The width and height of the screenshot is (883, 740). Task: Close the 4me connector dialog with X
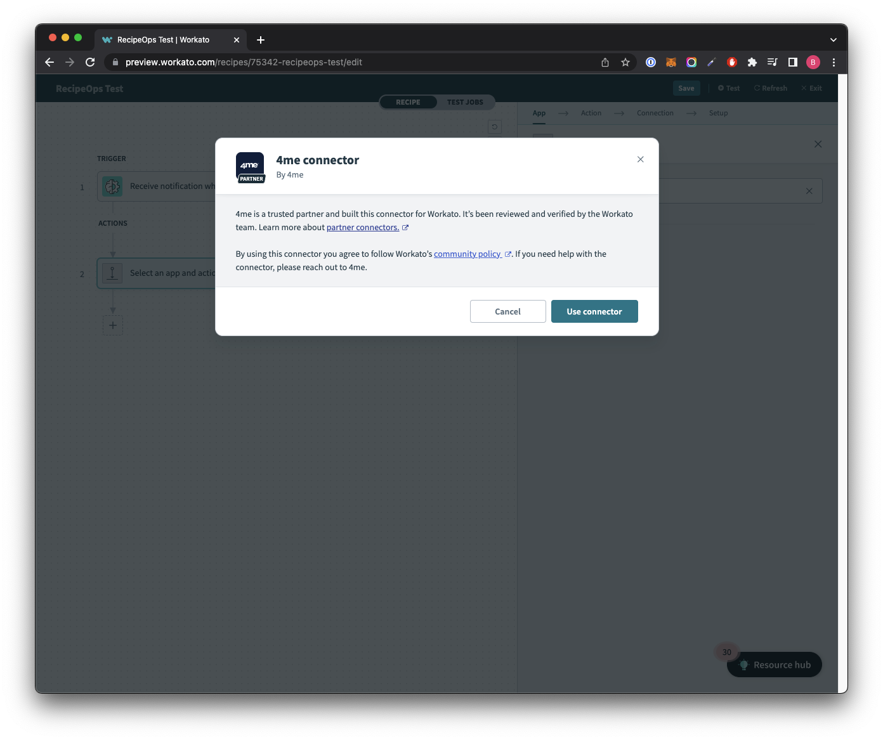(640, 159)
